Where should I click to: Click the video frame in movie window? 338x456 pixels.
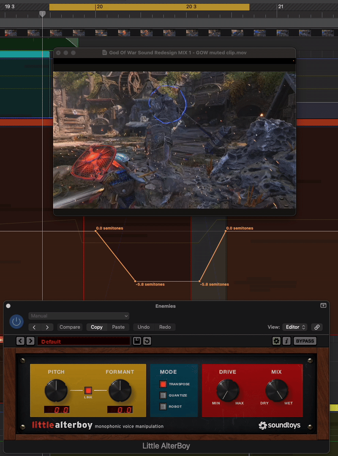174,140
